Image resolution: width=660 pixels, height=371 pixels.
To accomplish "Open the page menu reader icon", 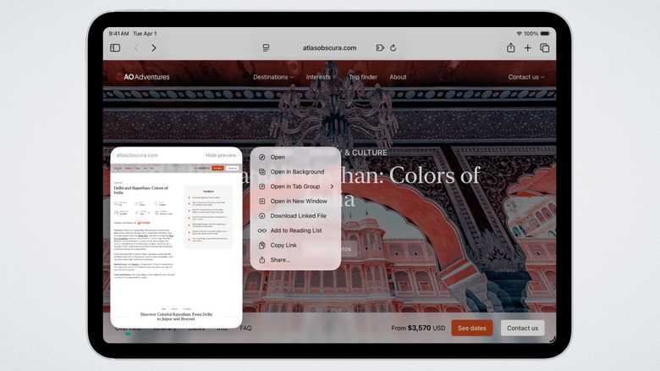I will 266,48.
